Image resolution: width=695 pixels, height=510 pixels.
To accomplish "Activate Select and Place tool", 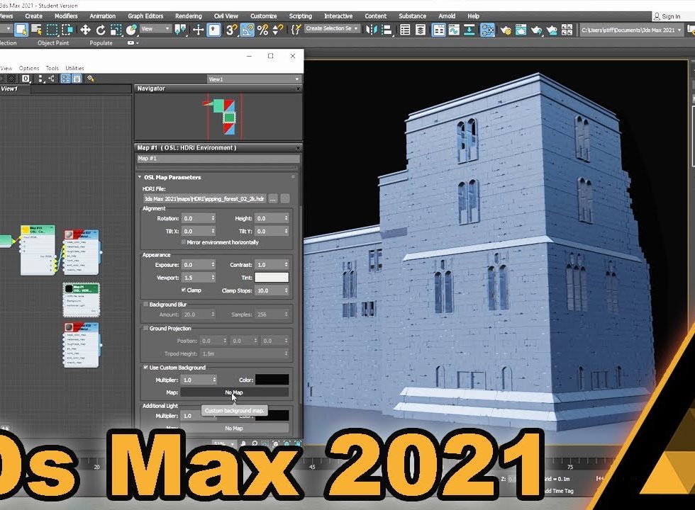I will (131, 30).
